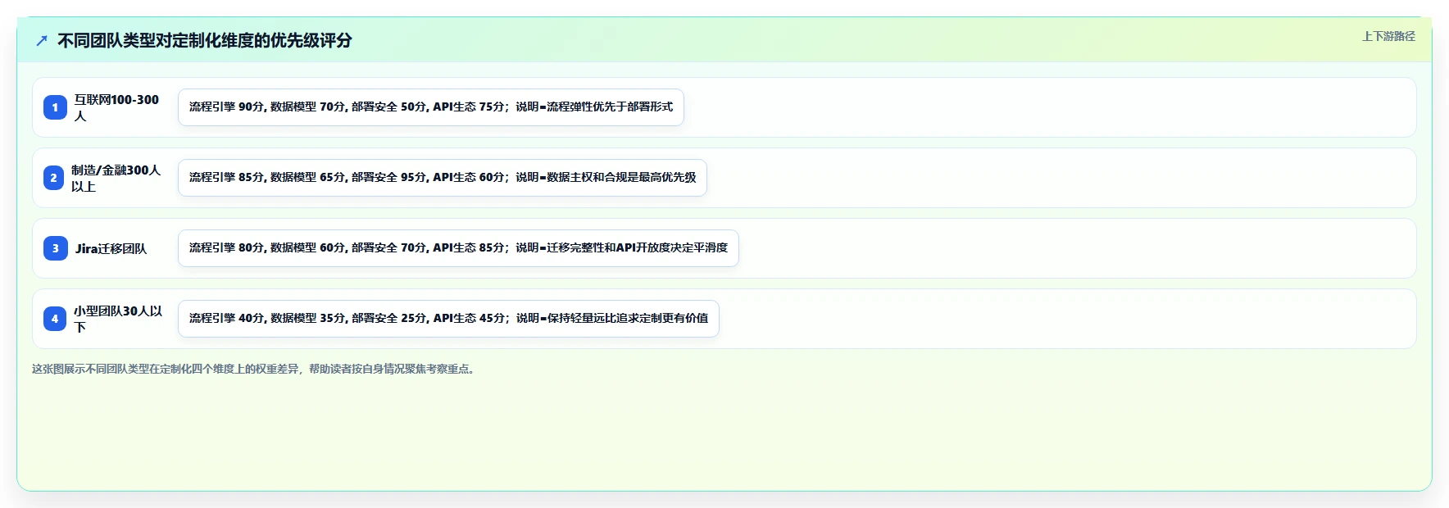Select the number 3 badge
Image resolution: width=1449 pixels, height=508 pixels.
pos(55,248)
